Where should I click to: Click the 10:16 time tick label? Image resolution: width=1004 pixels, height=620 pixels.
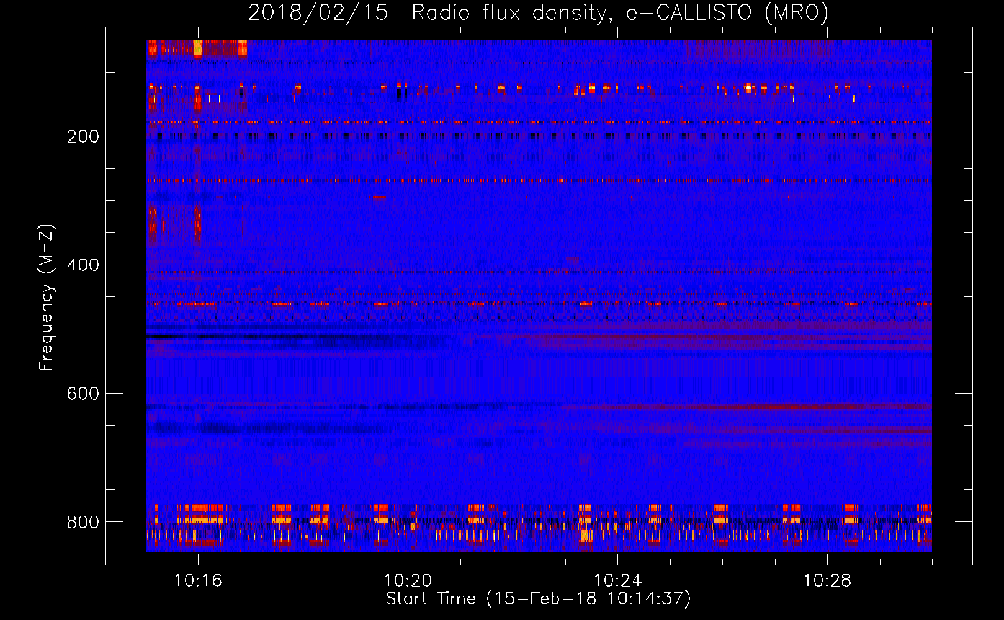point(198,580)
